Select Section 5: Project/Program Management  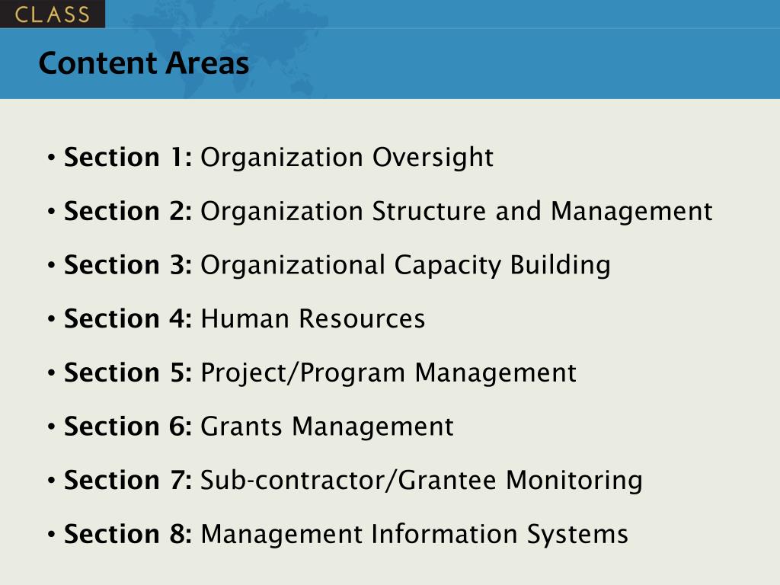click(x=321, y=373)
